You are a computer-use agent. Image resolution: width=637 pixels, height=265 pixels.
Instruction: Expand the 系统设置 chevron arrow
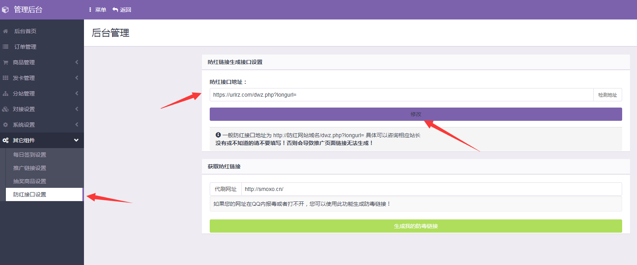(77, 125)
